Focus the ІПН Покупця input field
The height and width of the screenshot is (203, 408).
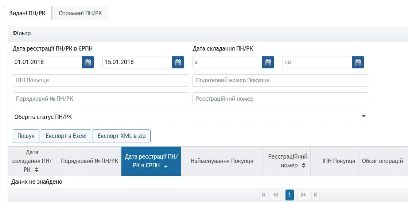[x=100, y=80]
